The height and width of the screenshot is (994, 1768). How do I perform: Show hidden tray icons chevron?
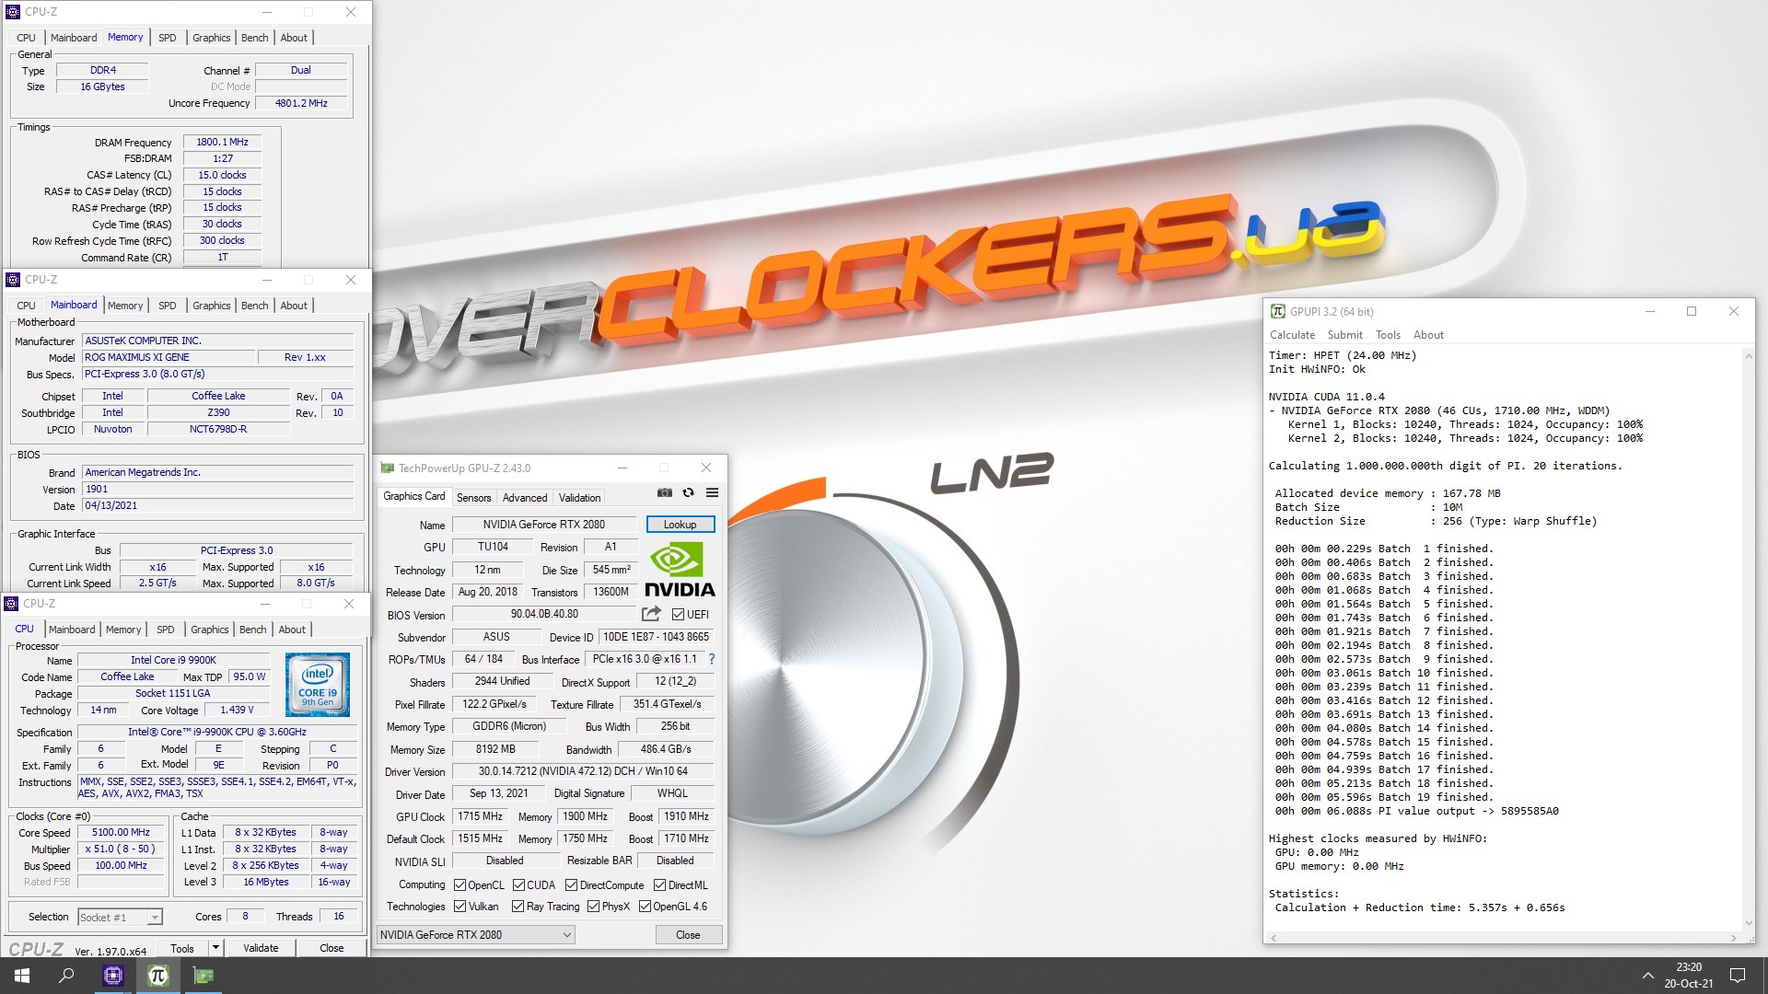click(1647, 976)
